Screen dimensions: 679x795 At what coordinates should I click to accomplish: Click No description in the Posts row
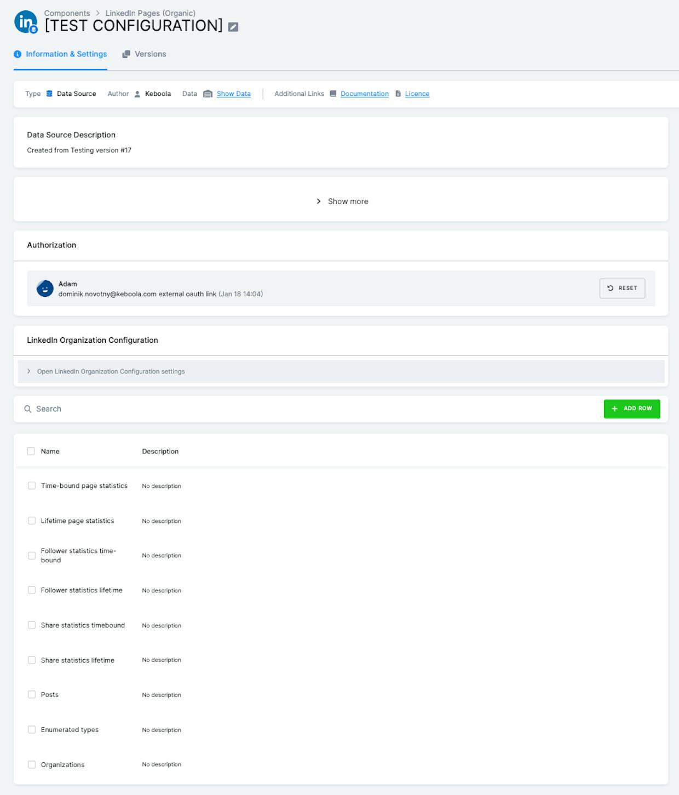tap(162, 695)
